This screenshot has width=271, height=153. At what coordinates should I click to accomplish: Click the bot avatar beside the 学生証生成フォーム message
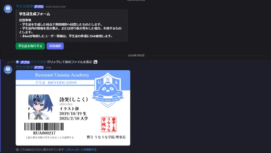(x=8, y=9)
